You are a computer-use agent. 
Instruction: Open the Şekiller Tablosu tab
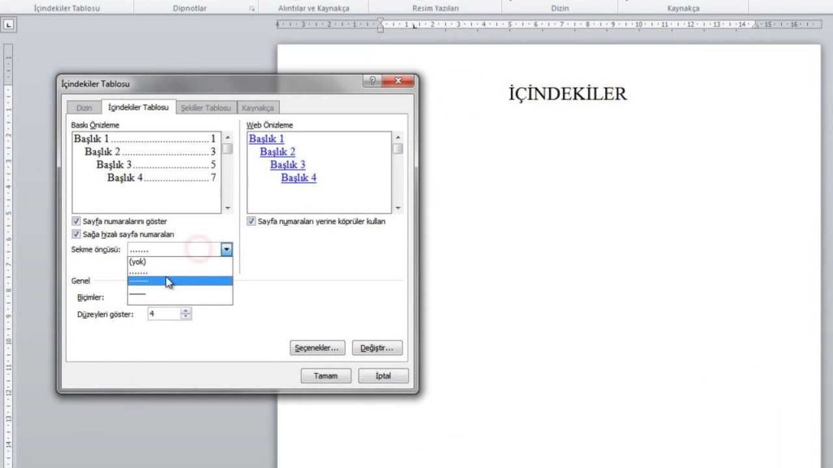tap(206, 108)
